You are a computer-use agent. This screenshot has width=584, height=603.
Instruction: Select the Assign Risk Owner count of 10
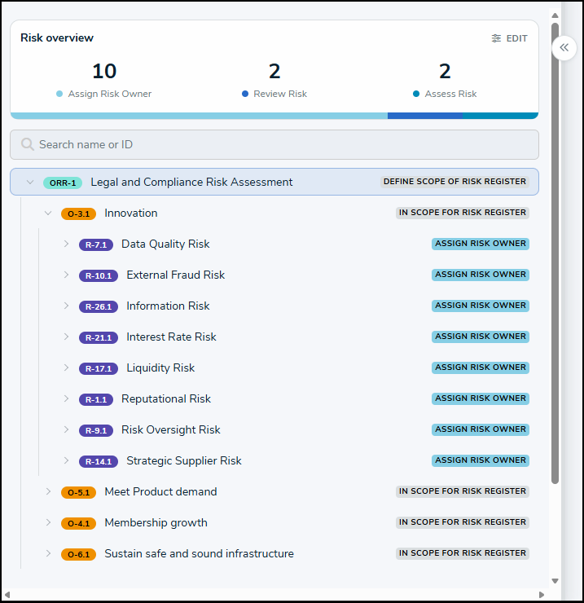point(104,71)
